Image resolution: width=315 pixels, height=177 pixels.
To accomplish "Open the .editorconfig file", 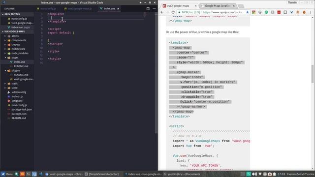I will (x=19, y=92).
